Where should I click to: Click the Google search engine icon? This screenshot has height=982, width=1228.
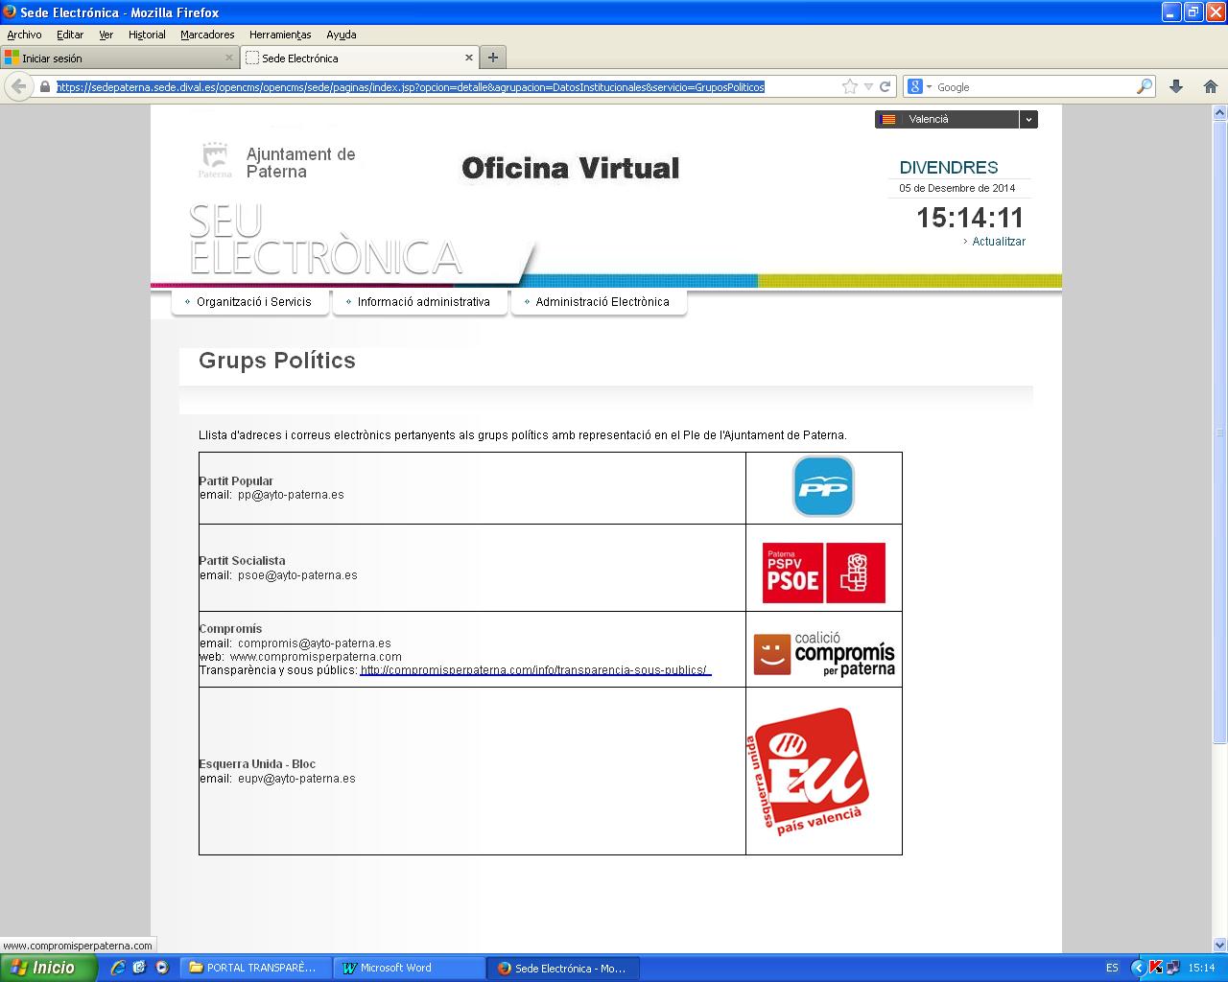915,86
